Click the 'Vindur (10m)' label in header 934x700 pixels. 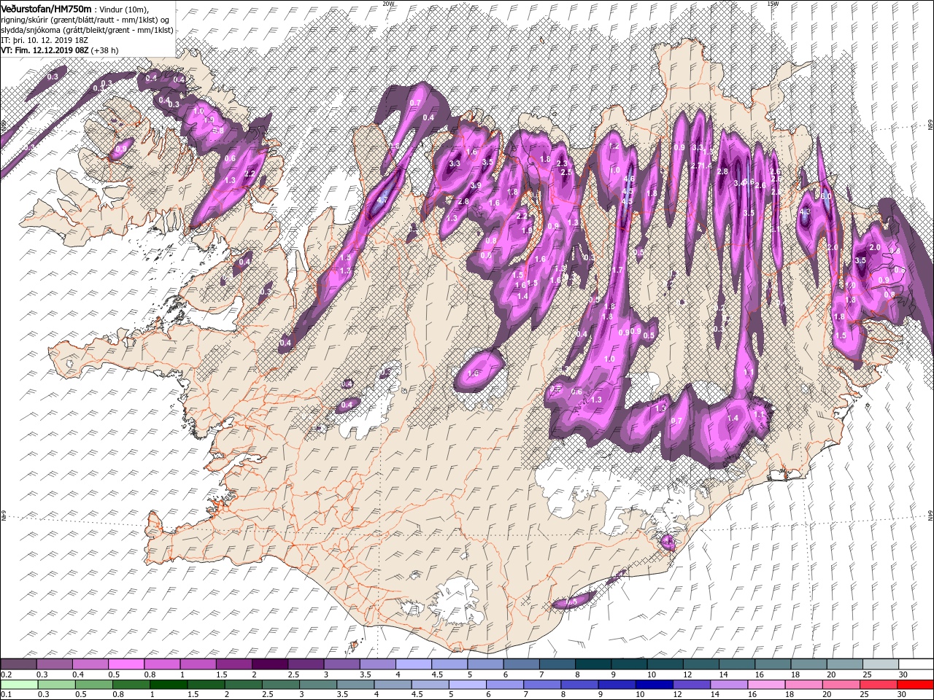(123, 9)
